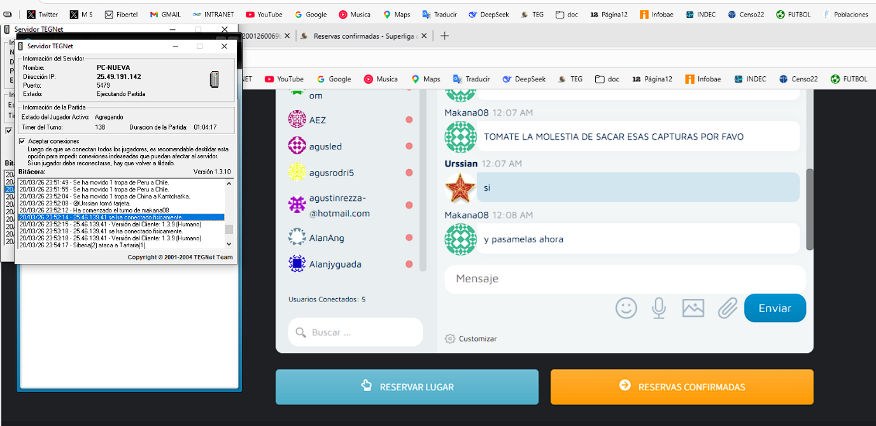Click the paperclip attachment icon
The width and height of the screenshot is (876, 426).
pos(727,308)
